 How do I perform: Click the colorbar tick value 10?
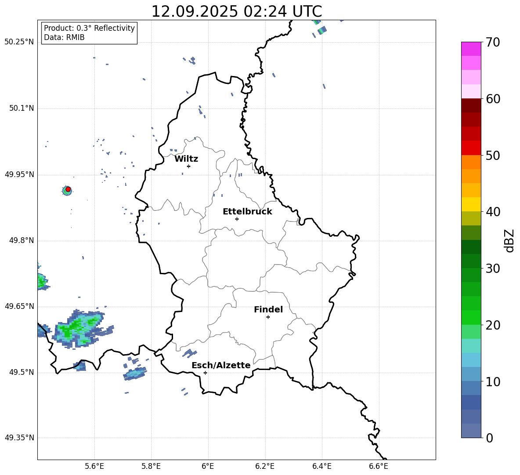[493, 381]
